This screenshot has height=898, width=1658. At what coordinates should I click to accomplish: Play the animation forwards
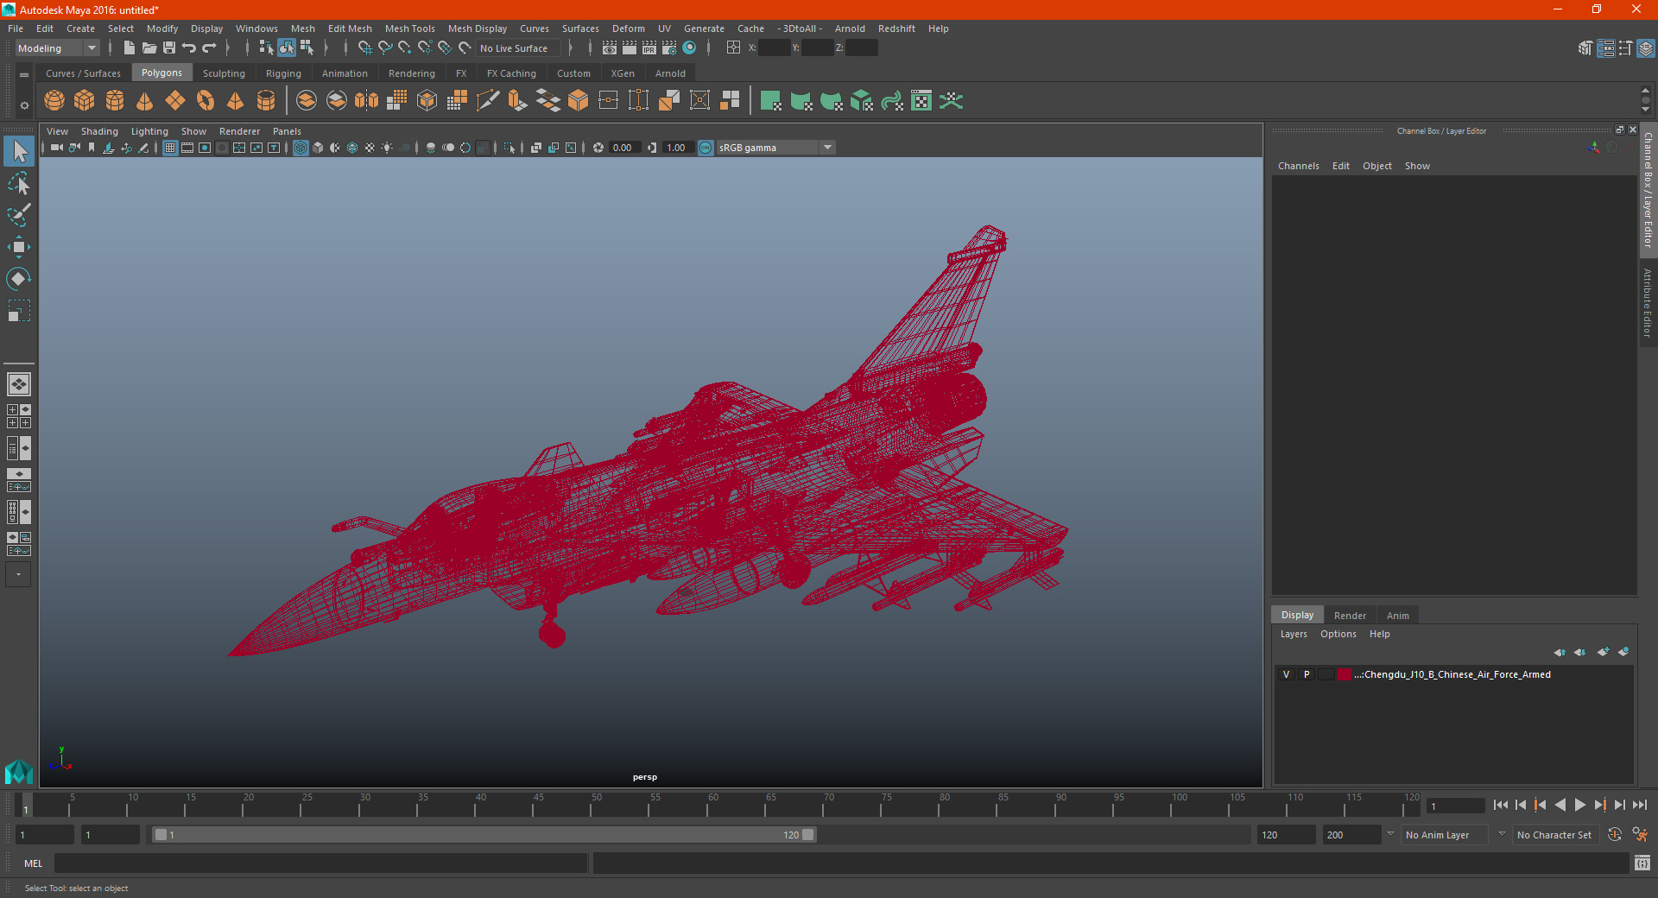pos(1580,805)
